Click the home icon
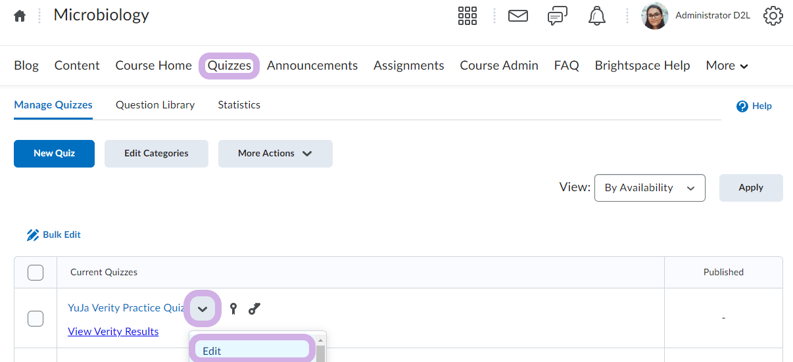Viewport: 793px width, 362px height. click(20, 16)
